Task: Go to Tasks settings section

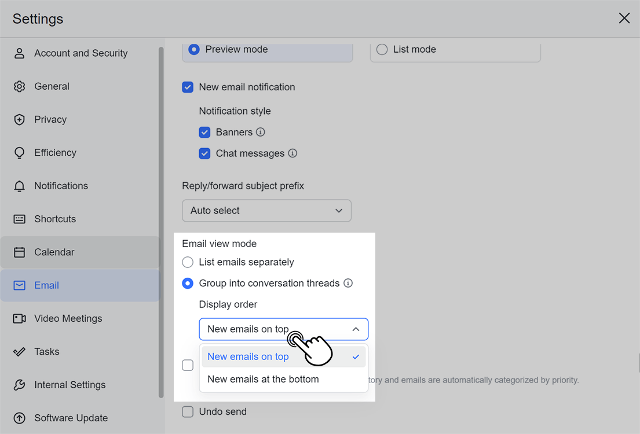Action: (80, 352)
